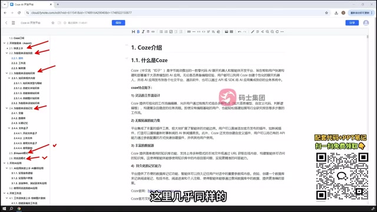Open the more options ellipsis in toolbar
The height and width of the screenshot is (212, 377).
282,32
